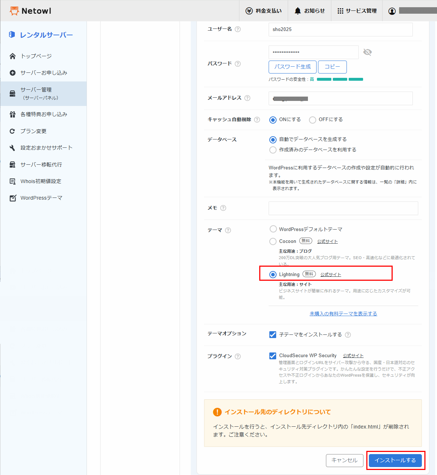The width and height of the screenshot is (437, 475).
Task: Click help icon beside 子テーマをインストールする
Action: click(348, 335)
